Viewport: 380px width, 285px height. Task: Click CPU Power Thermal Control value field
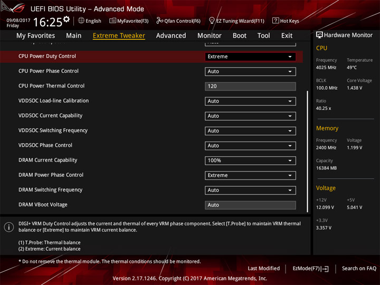[x=250, y=86]
